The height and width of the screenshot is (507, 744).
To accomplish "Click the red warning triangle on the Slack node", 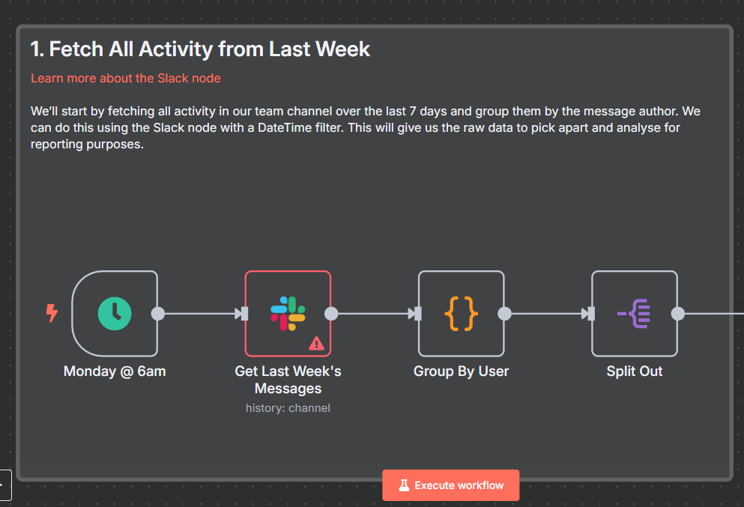I will pyautogui.click(x=316, y=343).
